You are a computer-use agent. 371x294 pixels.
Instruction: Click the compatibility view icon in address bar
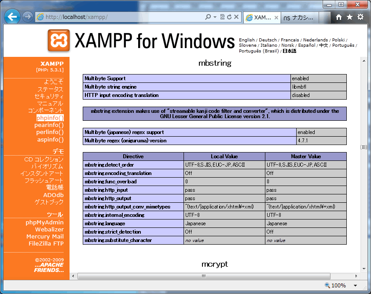tap(222, 17)
